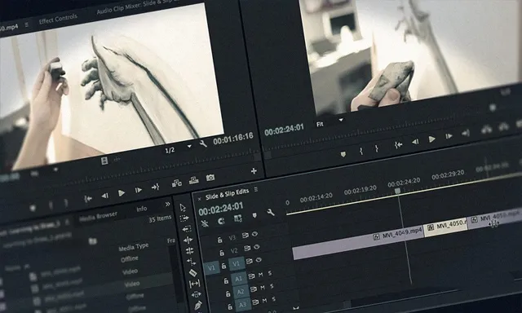The image size is (522, 313).
Task: Open Effect Controls tab
Action: coord(58,19)
